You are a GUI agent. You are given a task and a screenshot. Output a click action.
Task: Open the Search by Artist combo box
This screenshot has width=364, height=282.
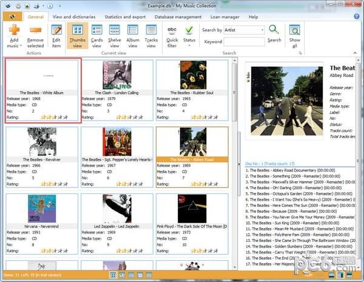click(x=244, y=30)
